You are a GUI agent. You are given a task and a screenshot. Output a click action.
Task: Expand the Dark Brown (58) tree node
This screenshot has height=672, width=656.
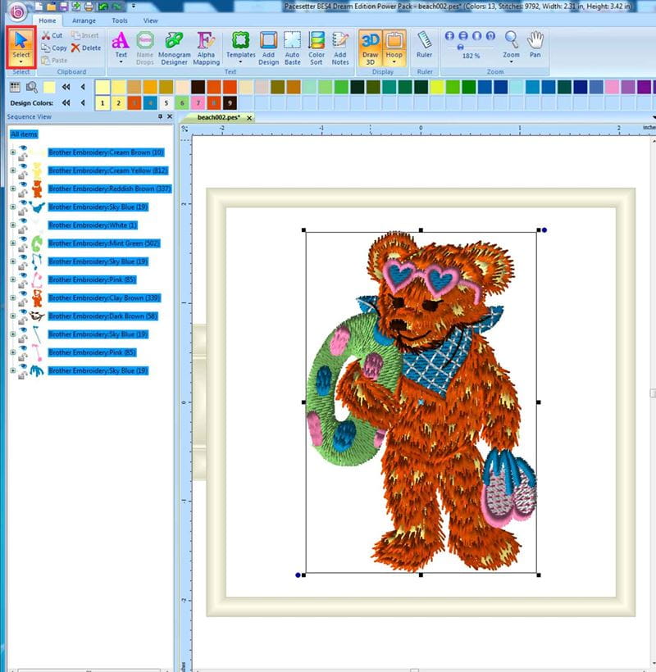pos(13,316)
